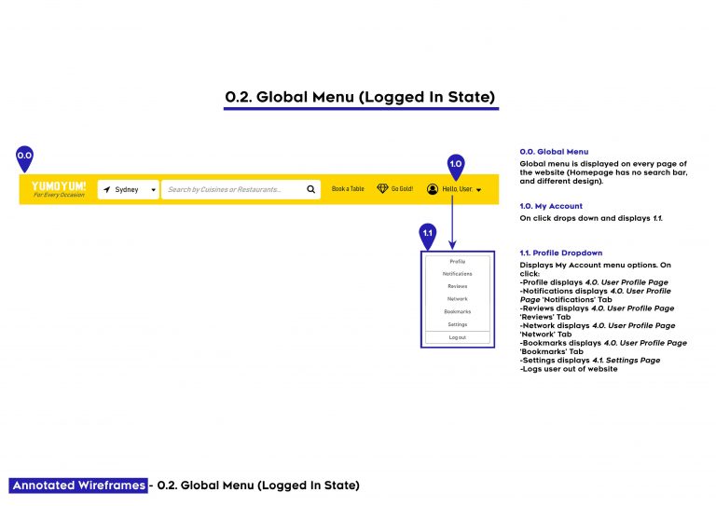This screenshot has height=506, width=716.
Task: Expand the Hello, User account dropdown arrow
Action: 478,190
